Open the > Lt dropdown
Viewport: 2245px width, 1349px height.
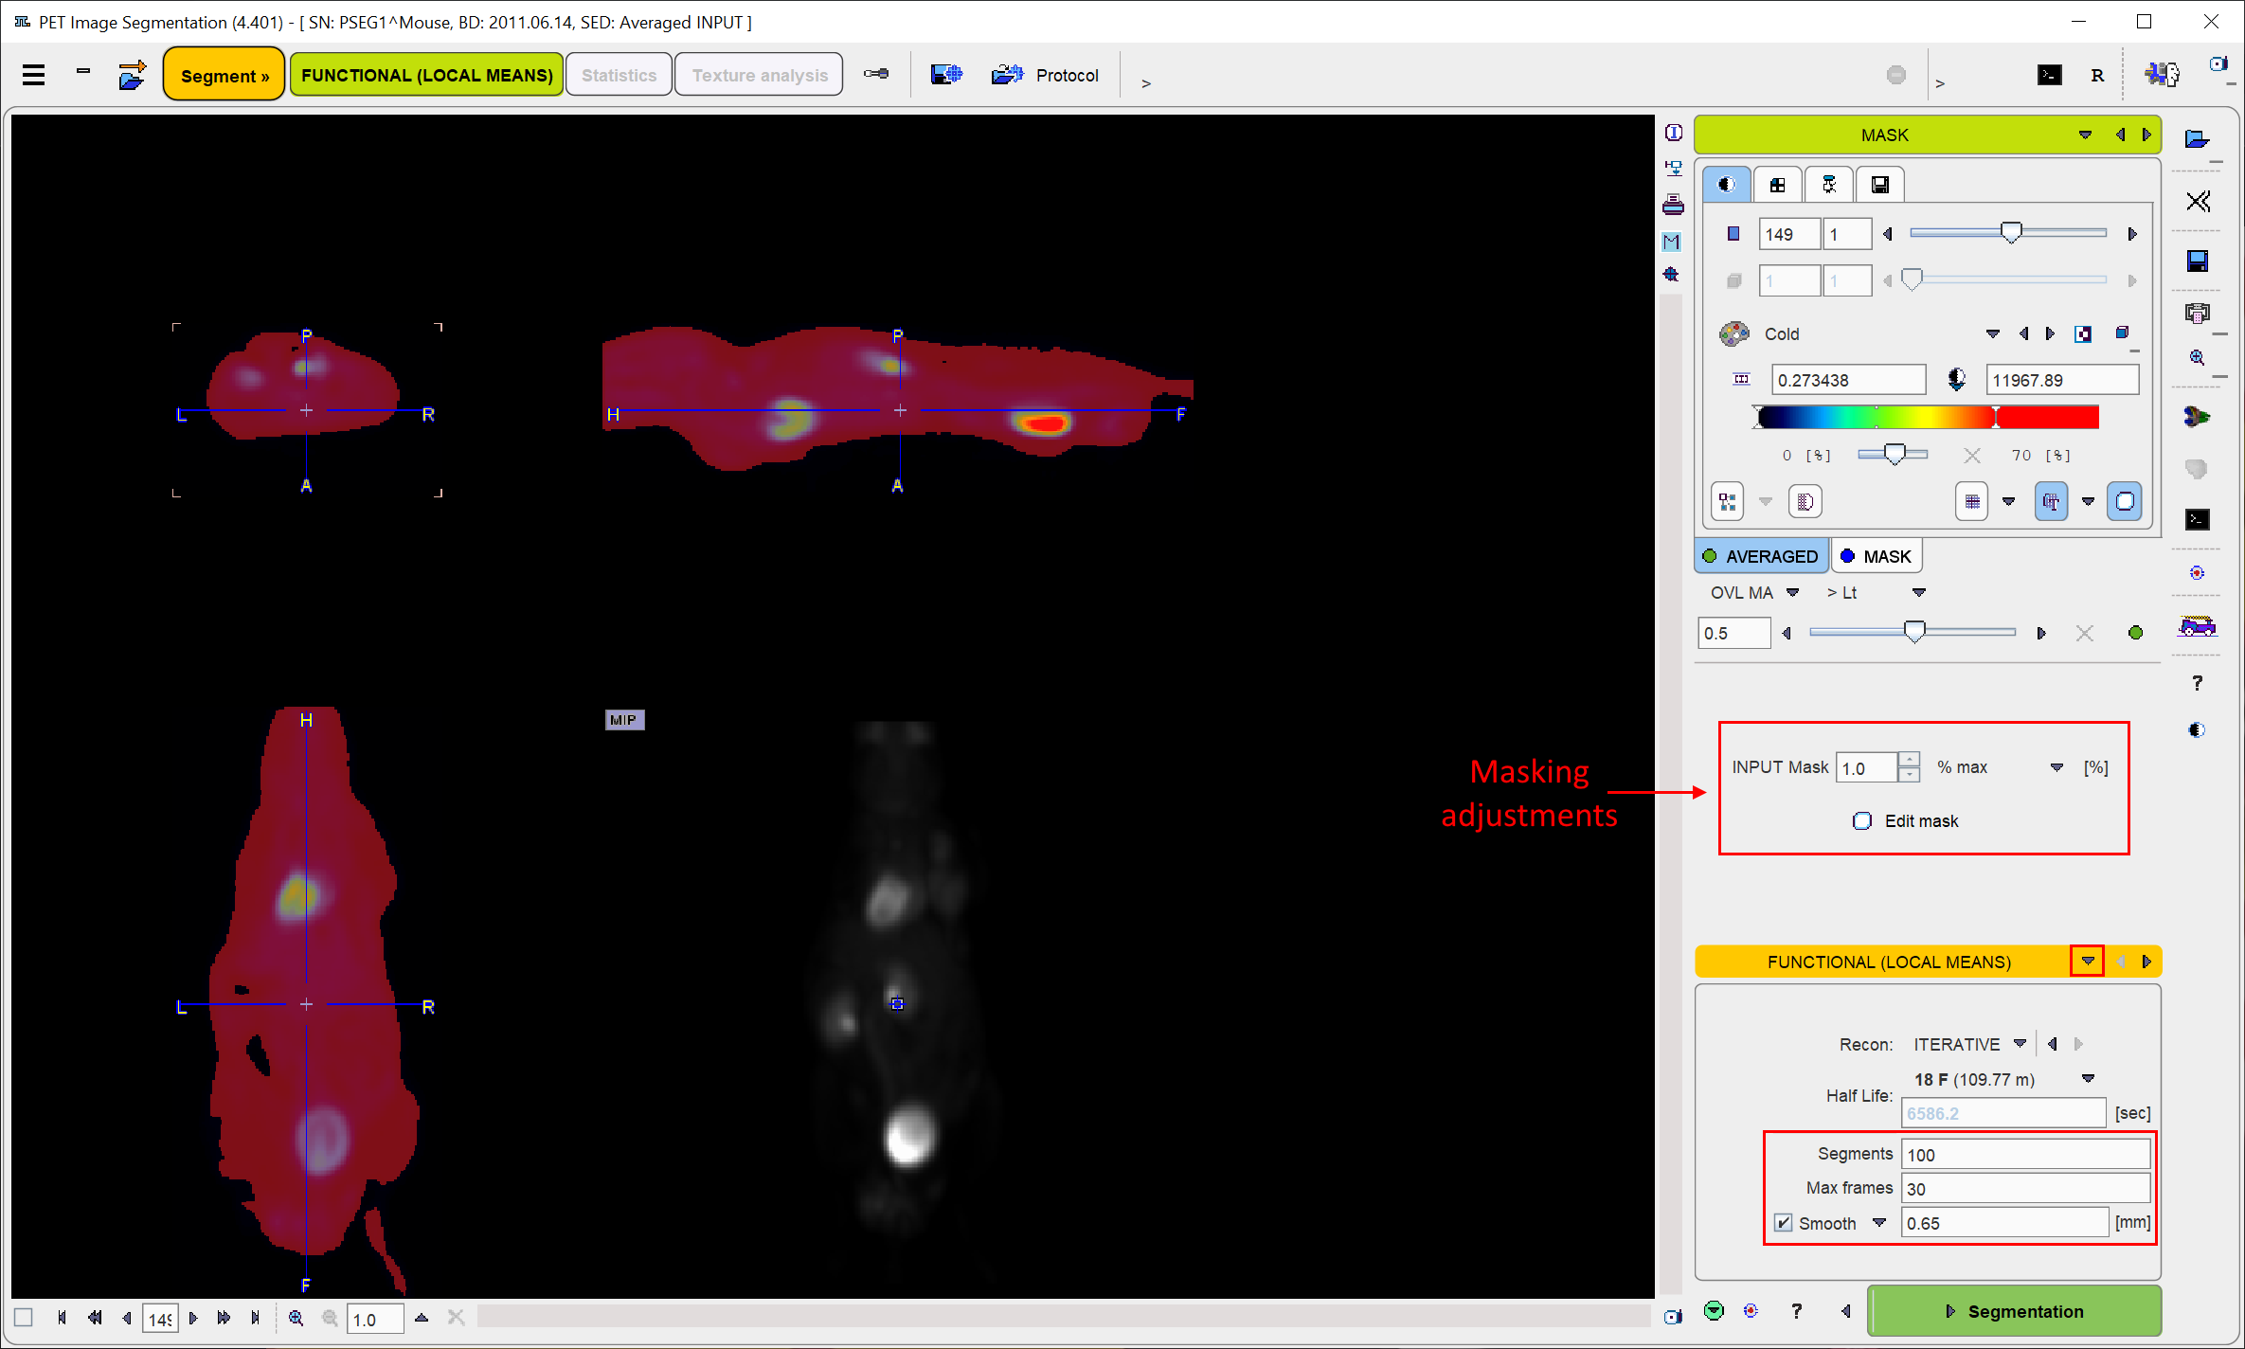tap(1918, 592)
